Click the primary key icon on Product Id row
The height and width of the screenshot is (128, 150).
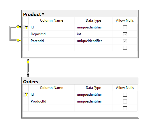pos(26,27)
